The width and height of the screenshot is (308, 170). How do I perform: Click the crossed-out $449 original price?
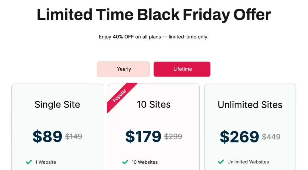[x=271, y=137]
